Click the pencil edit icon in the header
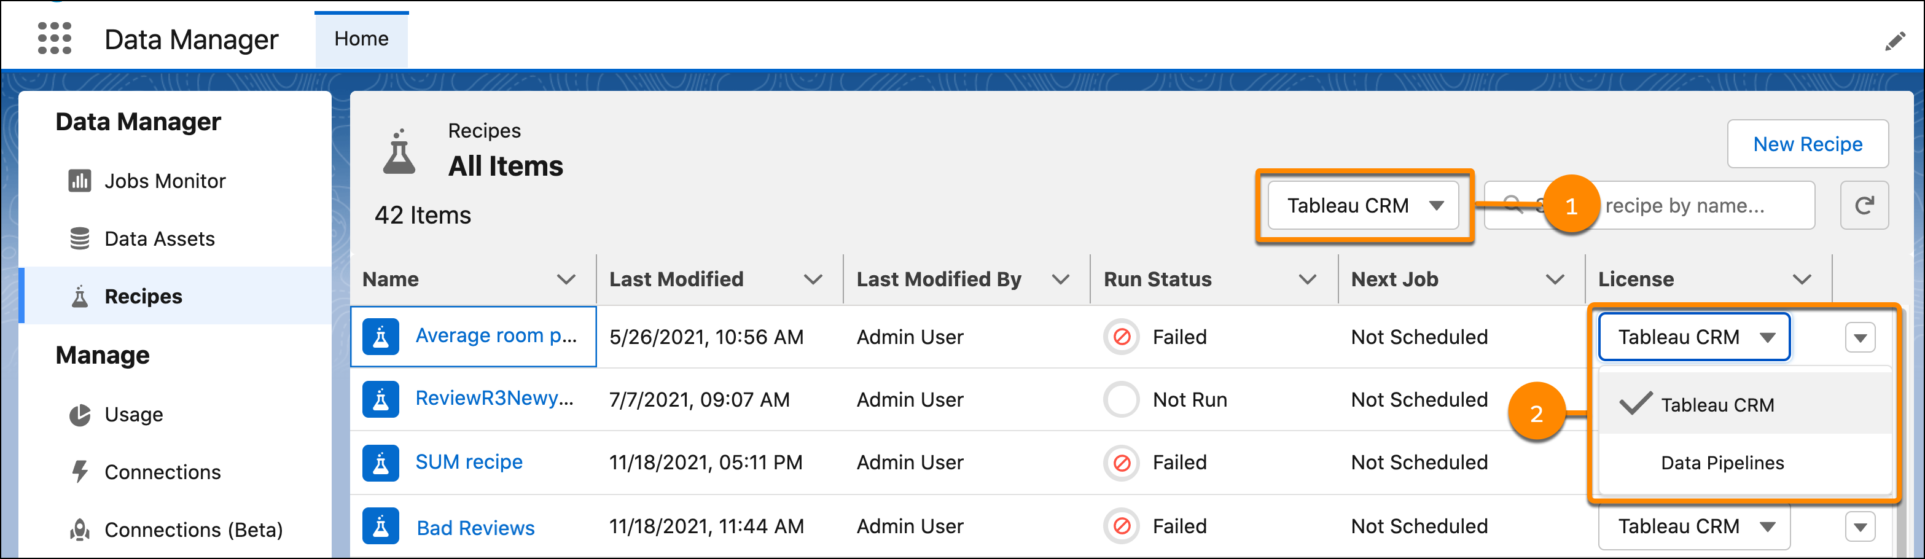1925x559 pixels. 1895,41
